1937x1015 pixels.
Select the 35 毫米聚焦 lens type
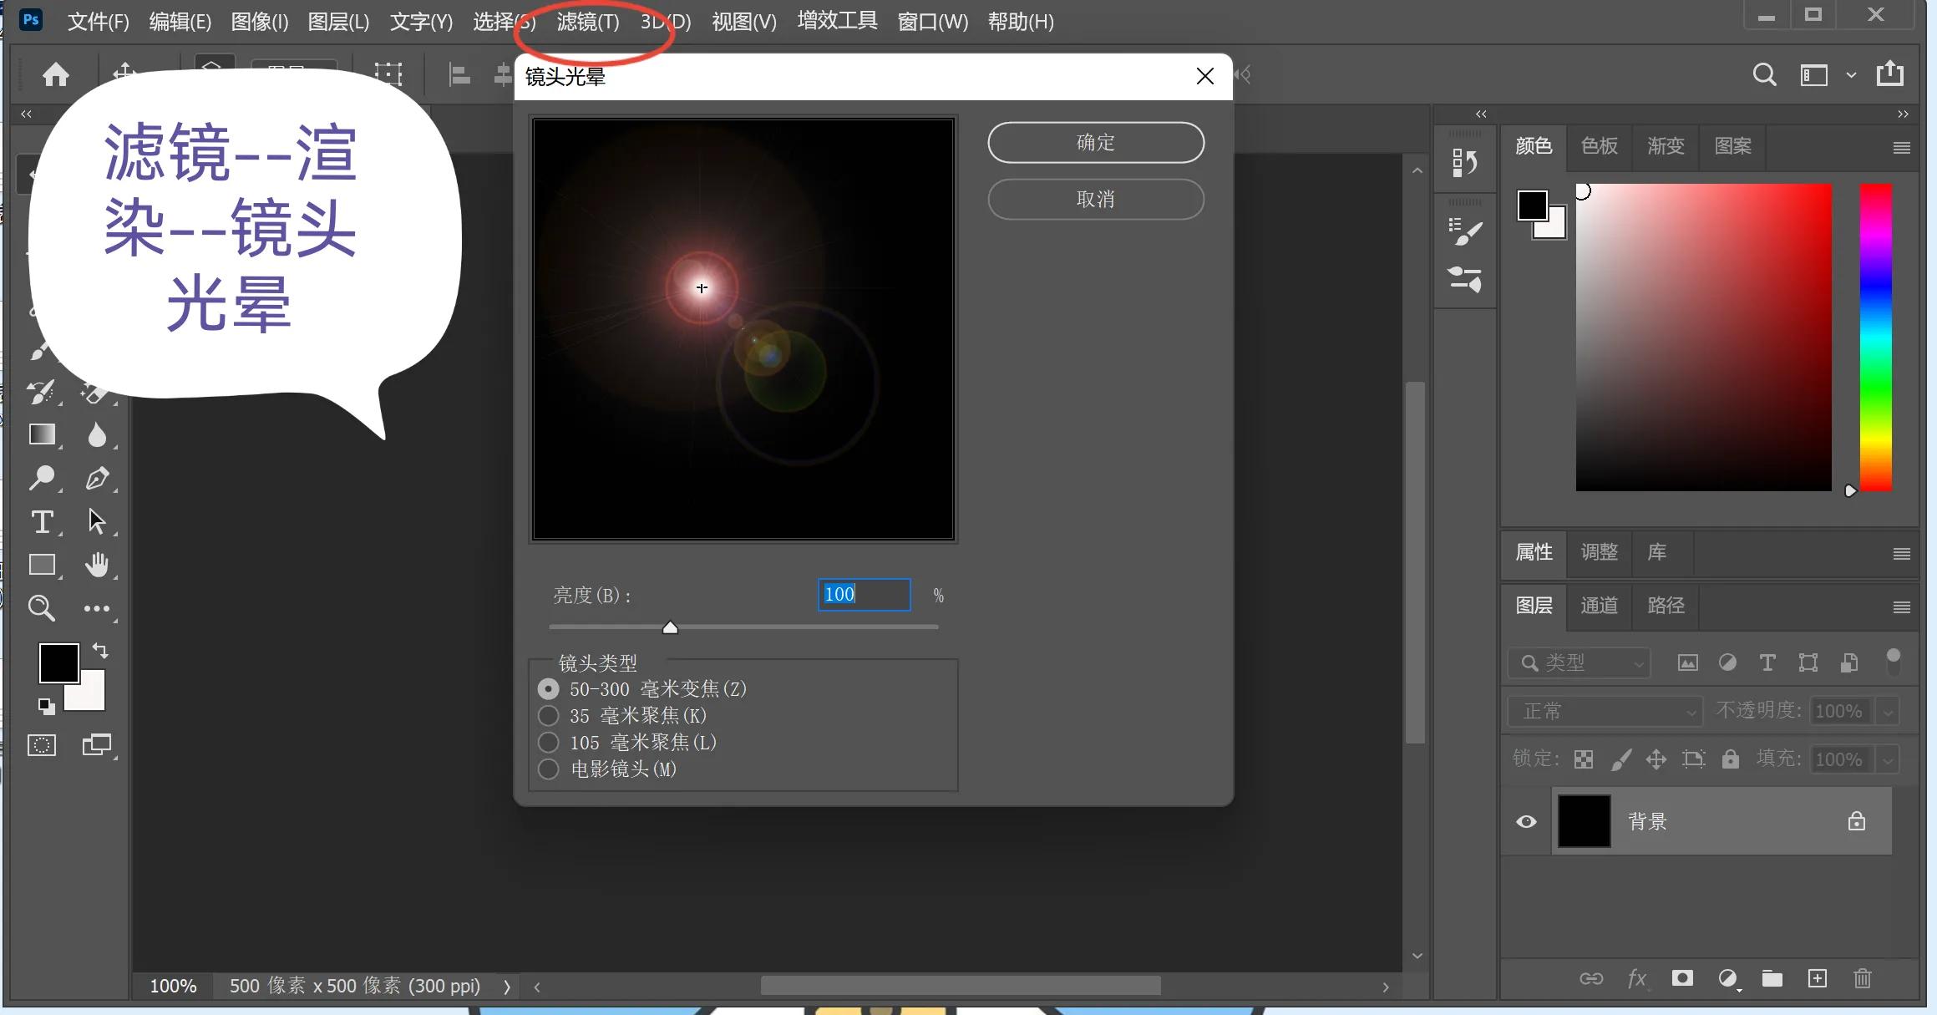click(549, 715)
